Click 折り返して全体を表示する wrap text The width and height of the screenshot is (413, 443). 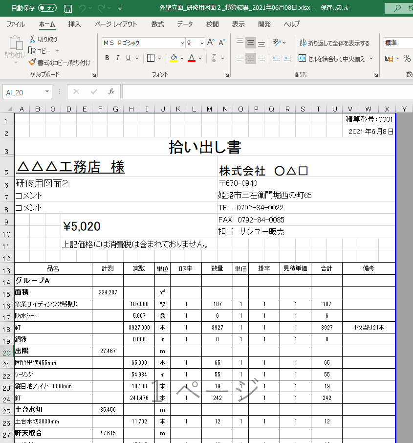pos(334,43)
